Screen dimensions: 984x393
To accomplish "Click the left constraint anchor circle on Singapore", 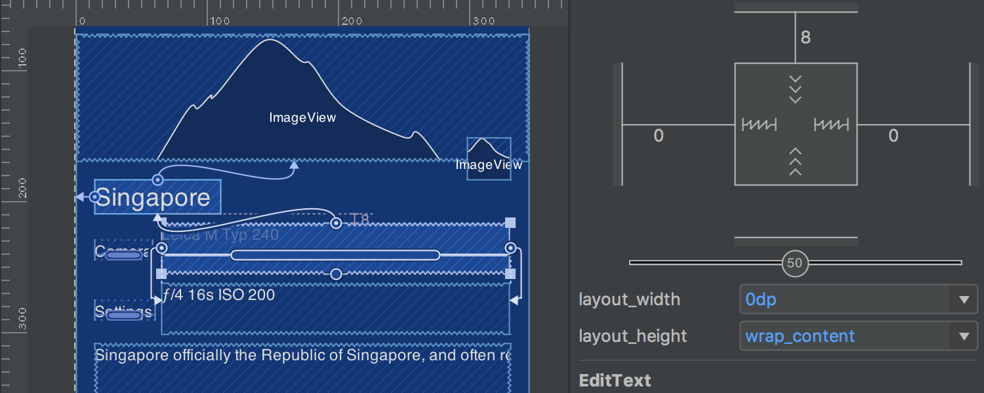I will click(95, 195).
